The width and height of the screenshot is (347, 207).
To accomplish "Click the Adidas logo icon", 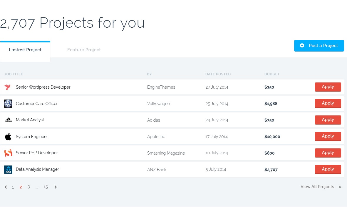I will [8, 120].
